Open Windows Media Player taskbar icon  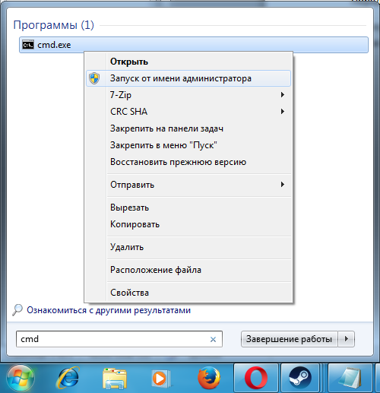click(161, 379)
